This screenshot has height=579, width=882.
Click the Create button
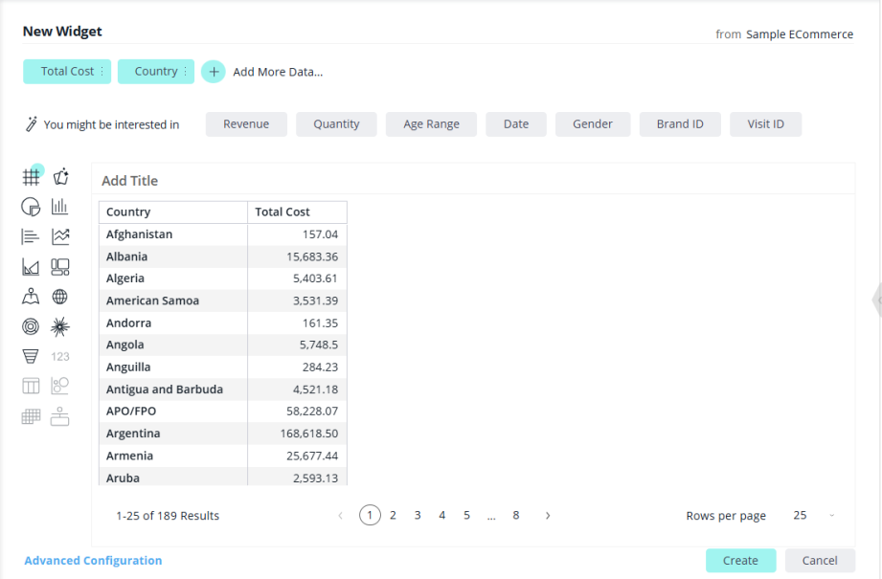(x=740, y=561)
